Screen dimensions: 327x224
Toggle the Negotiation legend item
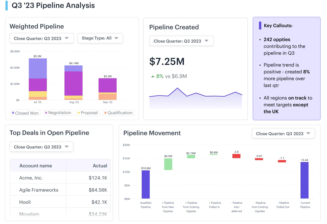[x=58, y=113]
